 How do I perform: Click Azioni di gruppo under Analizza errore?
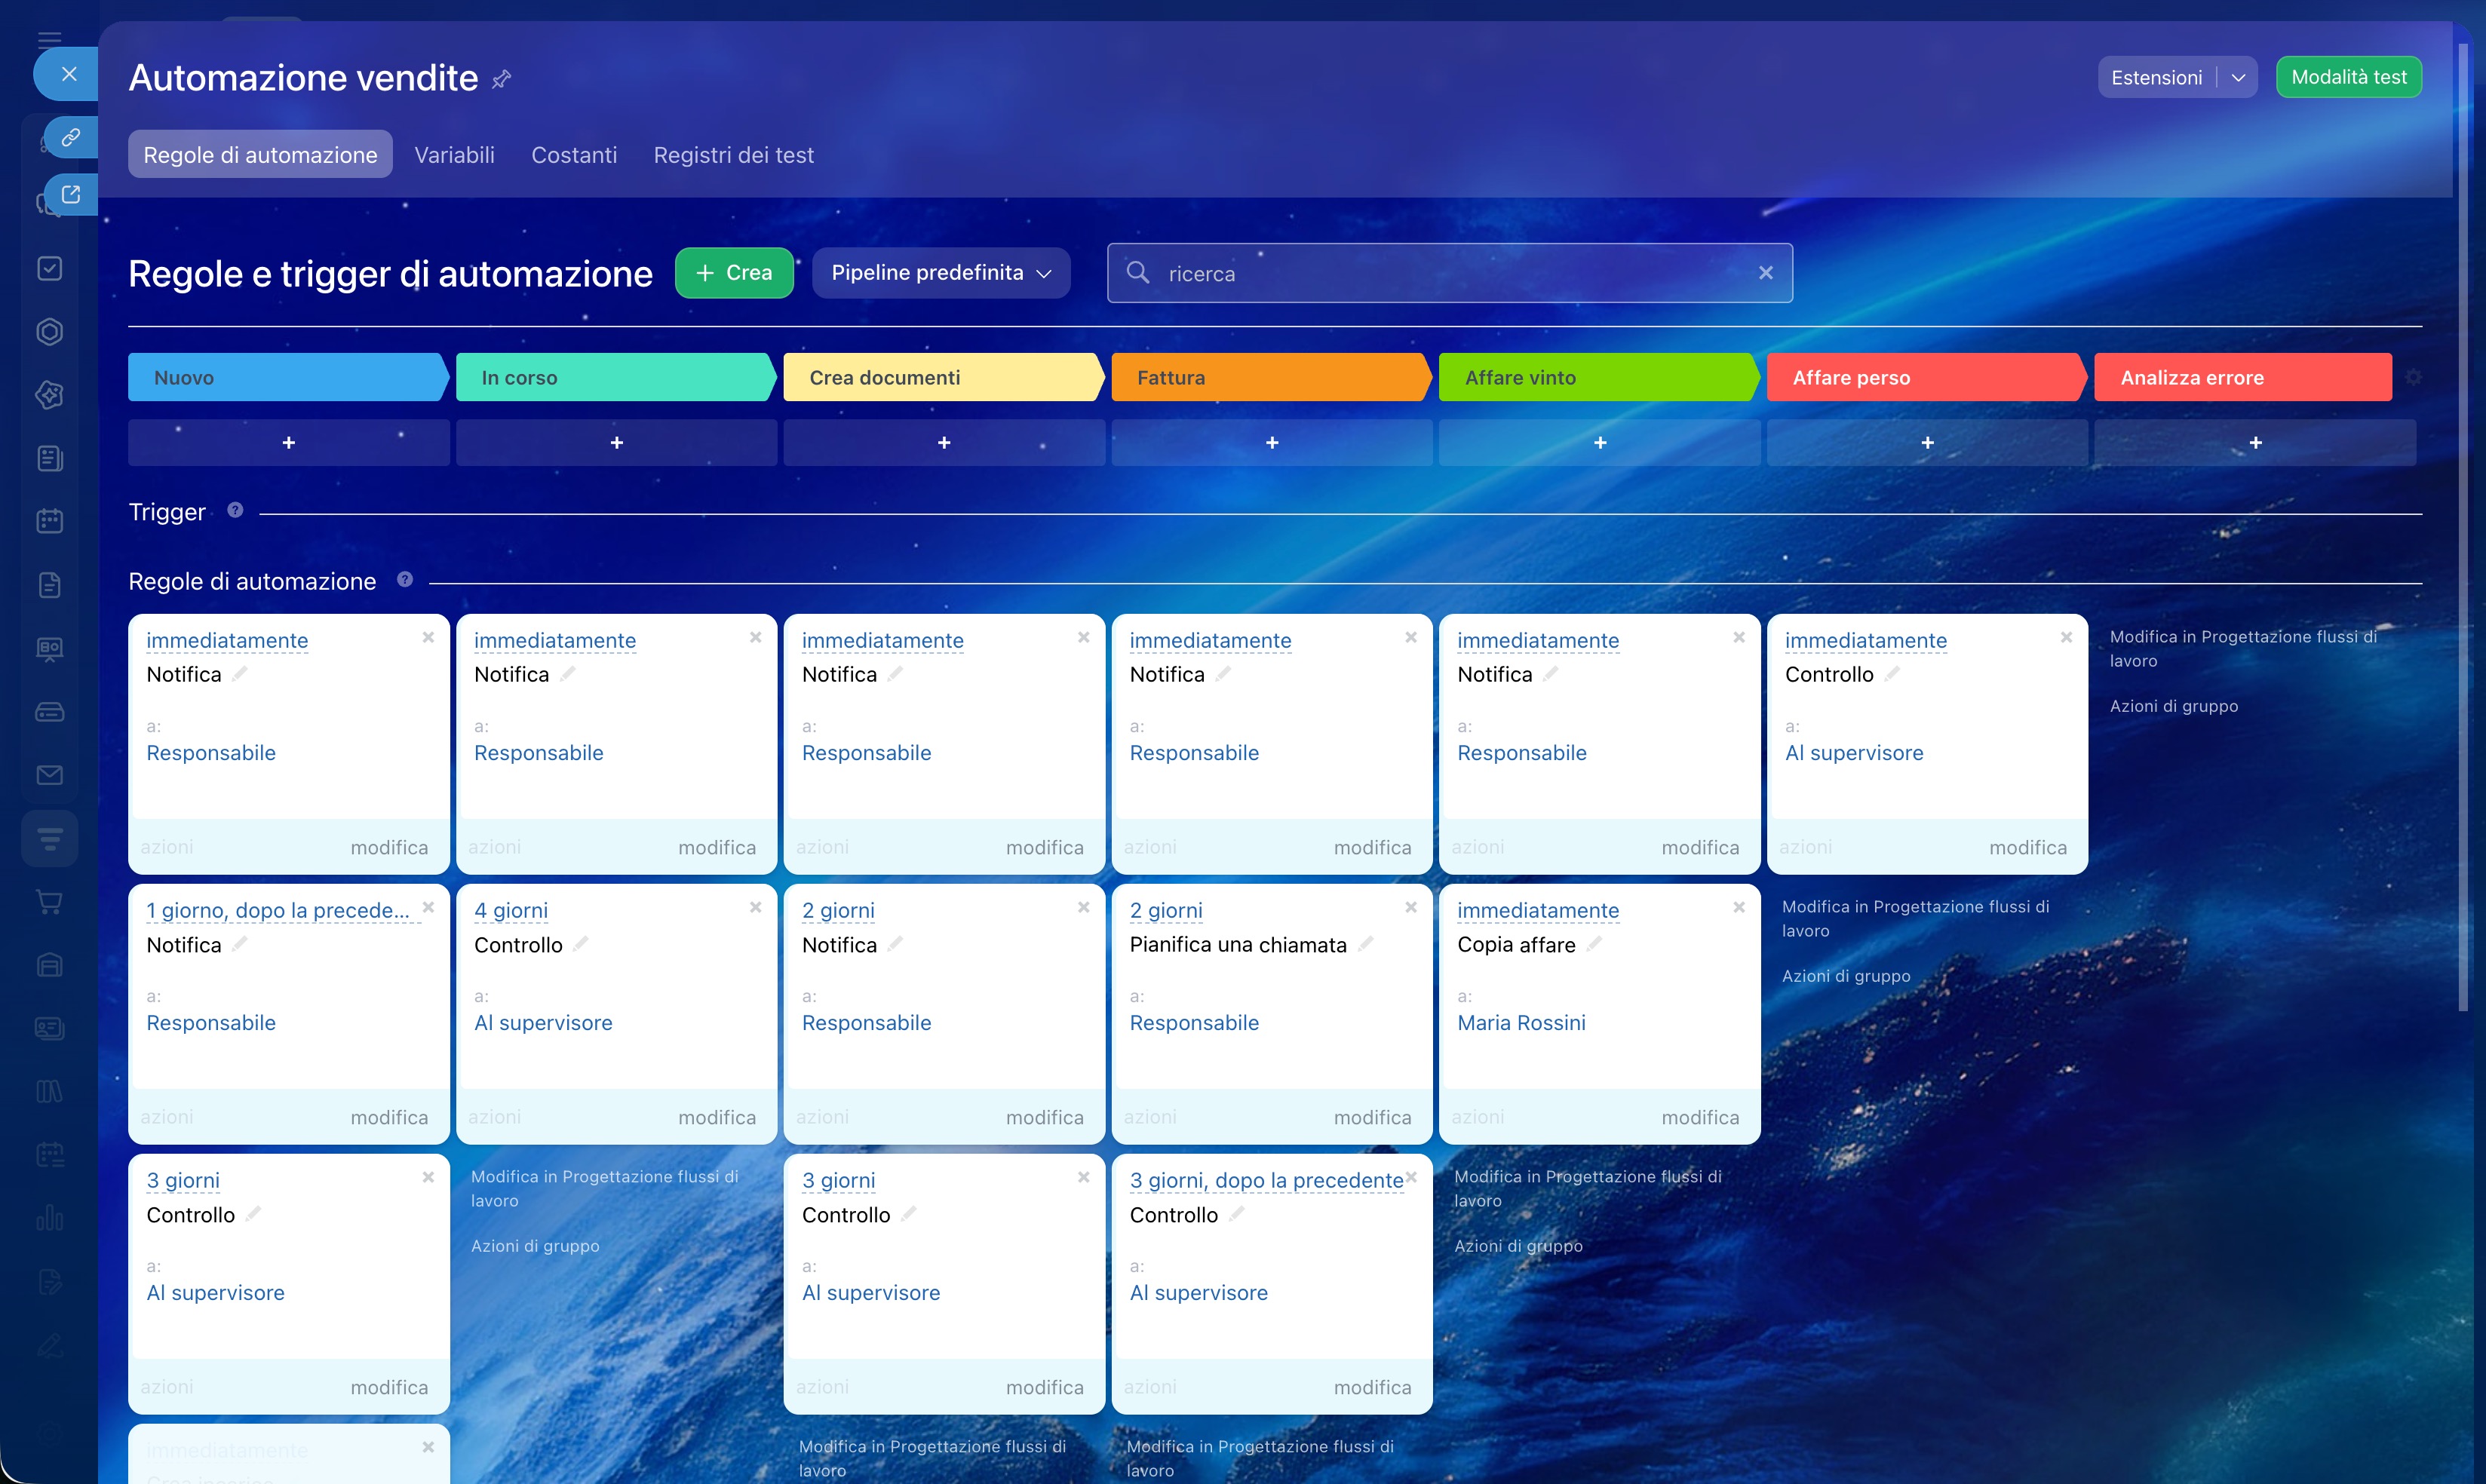point(2174,706)
